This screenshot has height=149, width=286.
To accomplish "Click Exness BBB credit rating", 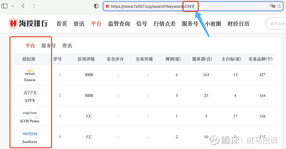I will point(89,75).
